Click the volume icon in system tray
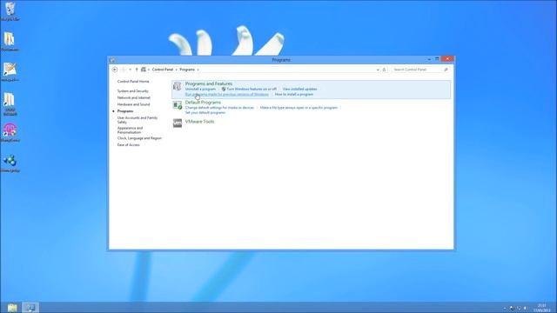 pyautogui.click(x=526, y=308)
